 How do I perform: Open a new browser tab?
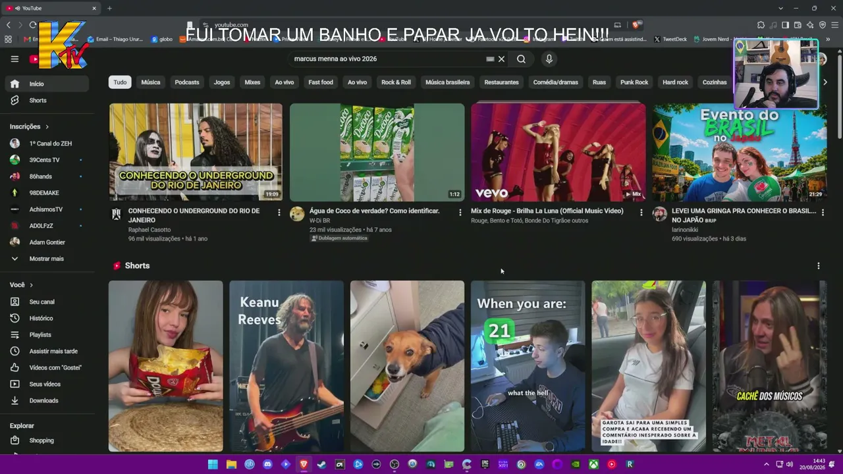click(x=109, y=9)
